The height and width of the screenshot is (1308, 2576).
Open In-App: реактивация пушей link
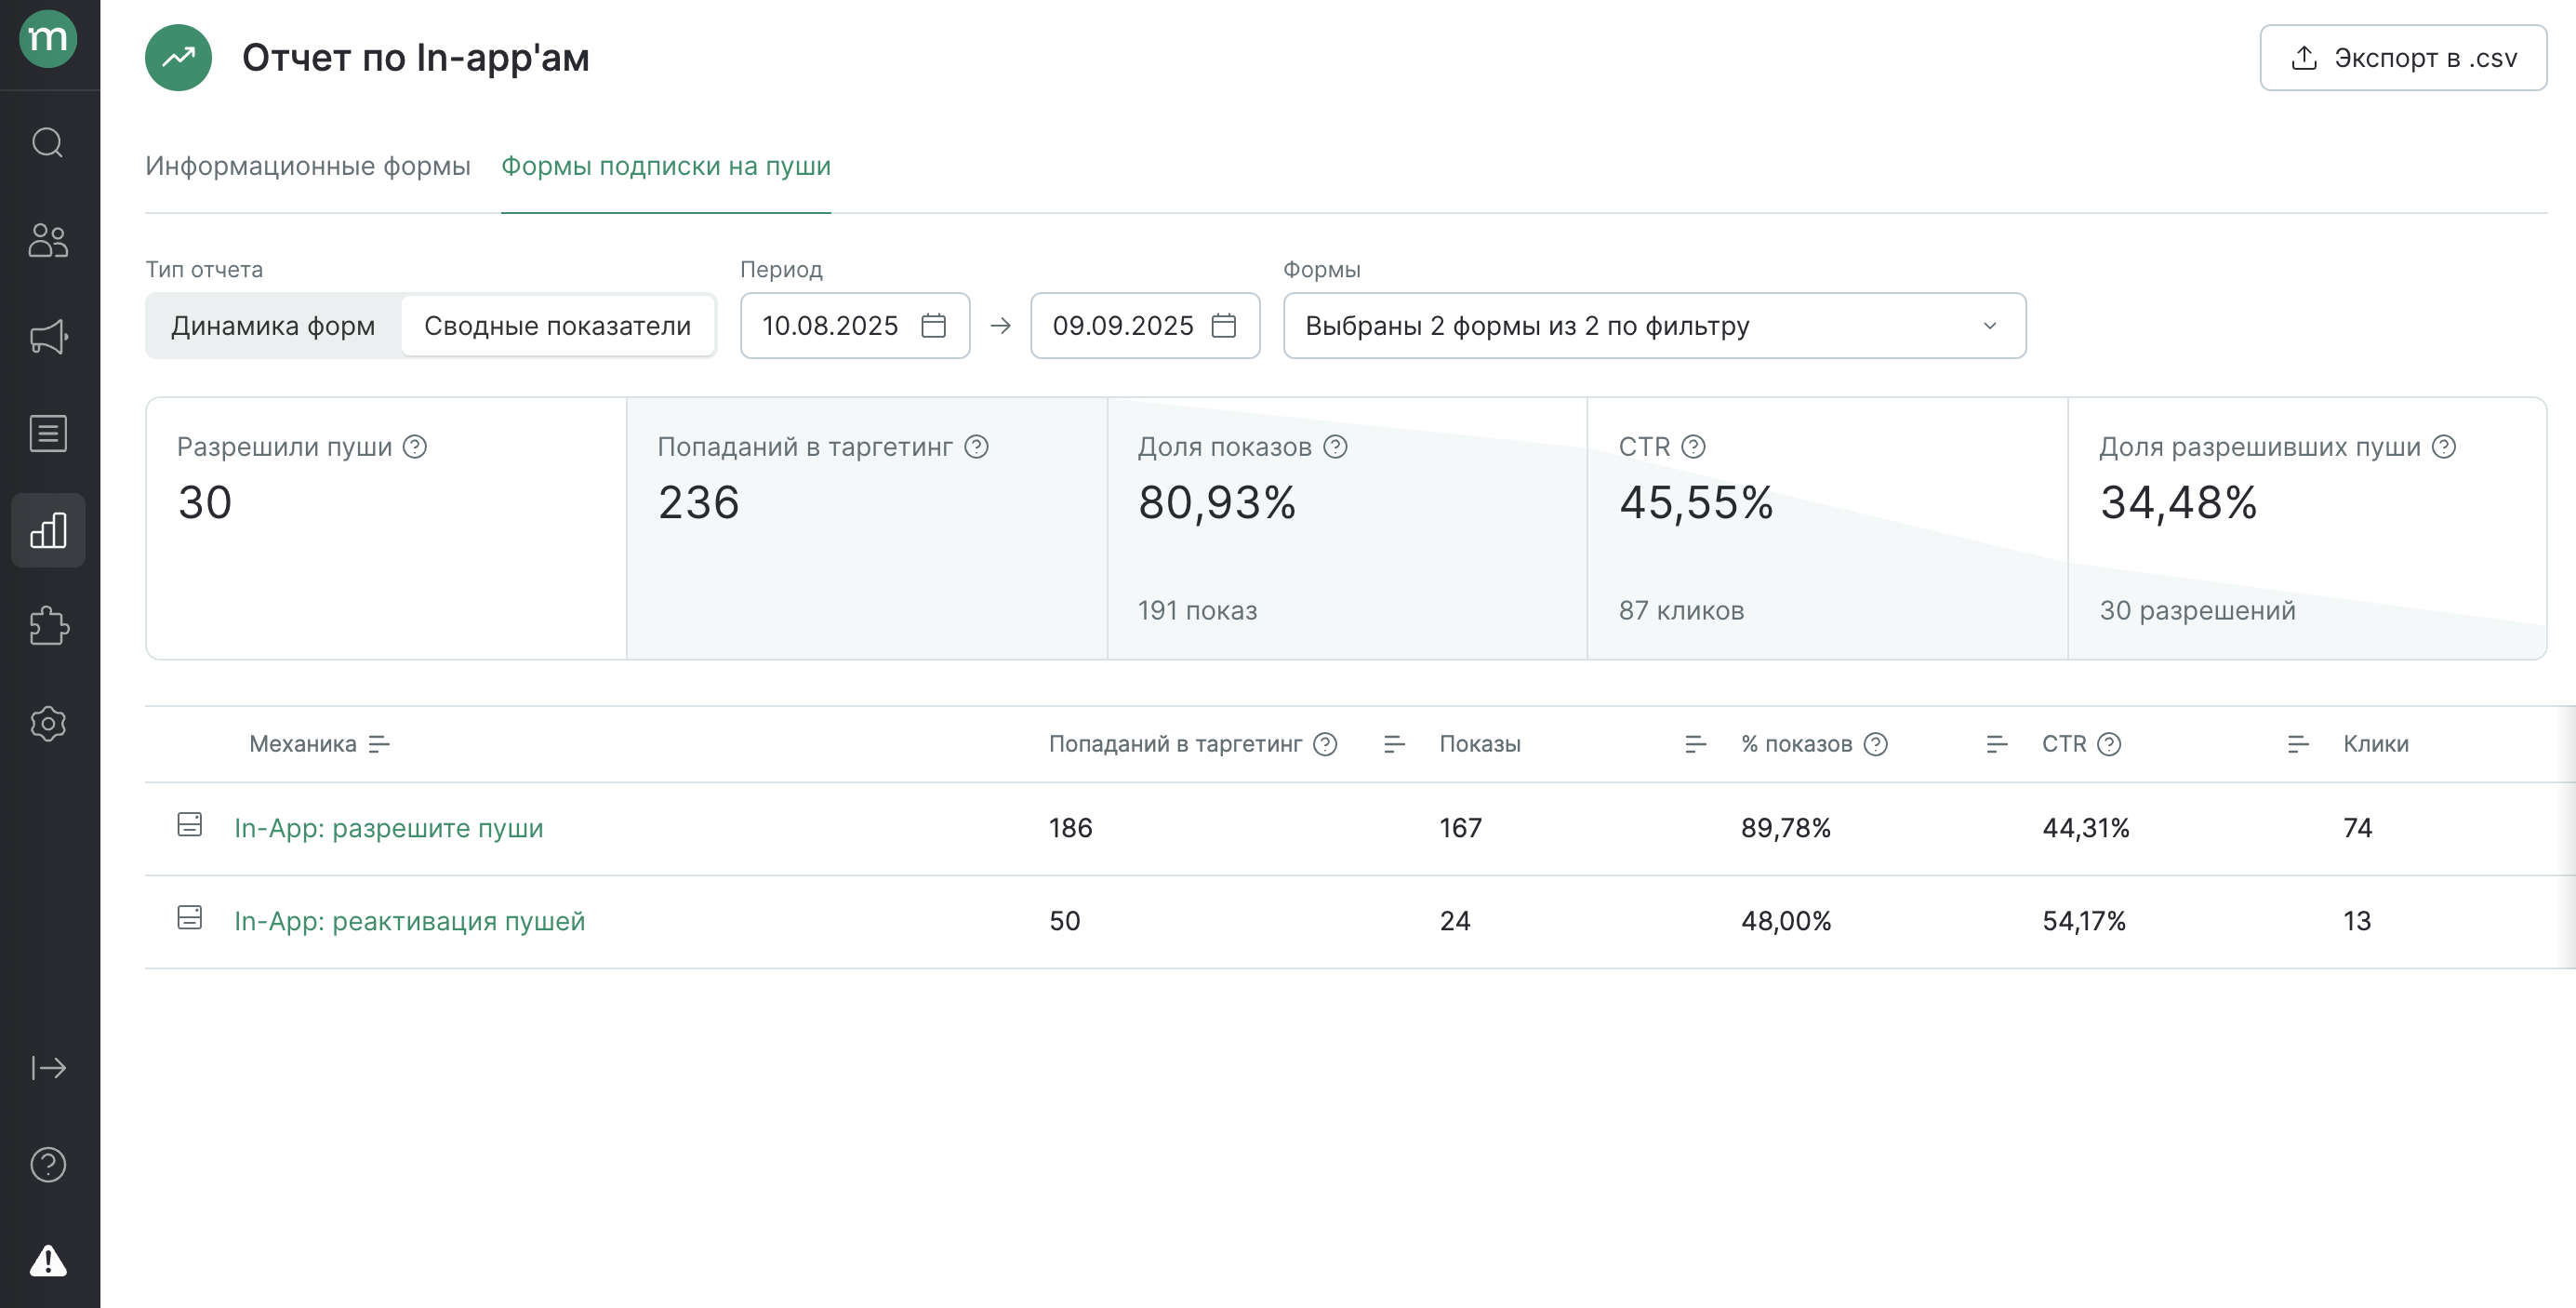(x=409, y=921)
